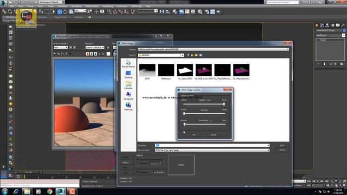
Task: Open the Area to Render dropdown
Action: click(x=60, y=47)
